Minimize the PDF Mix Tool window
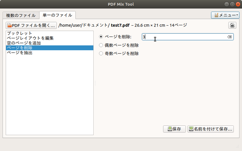This screenshot has height=151, width=242. 226,4
